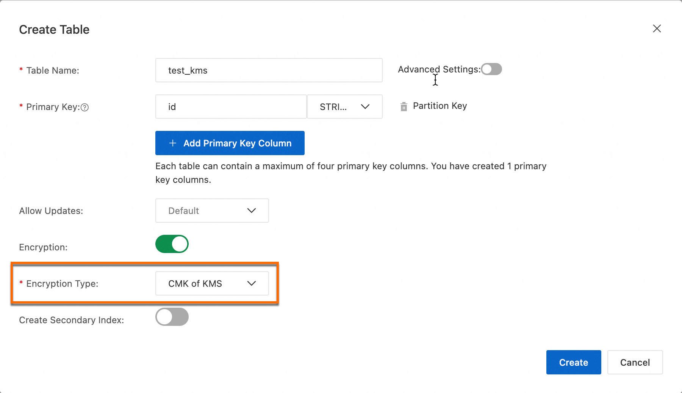The image size is (682, 393).
Task: Click the Primary Key help question-mark icon
Action: tap(85, 107)
